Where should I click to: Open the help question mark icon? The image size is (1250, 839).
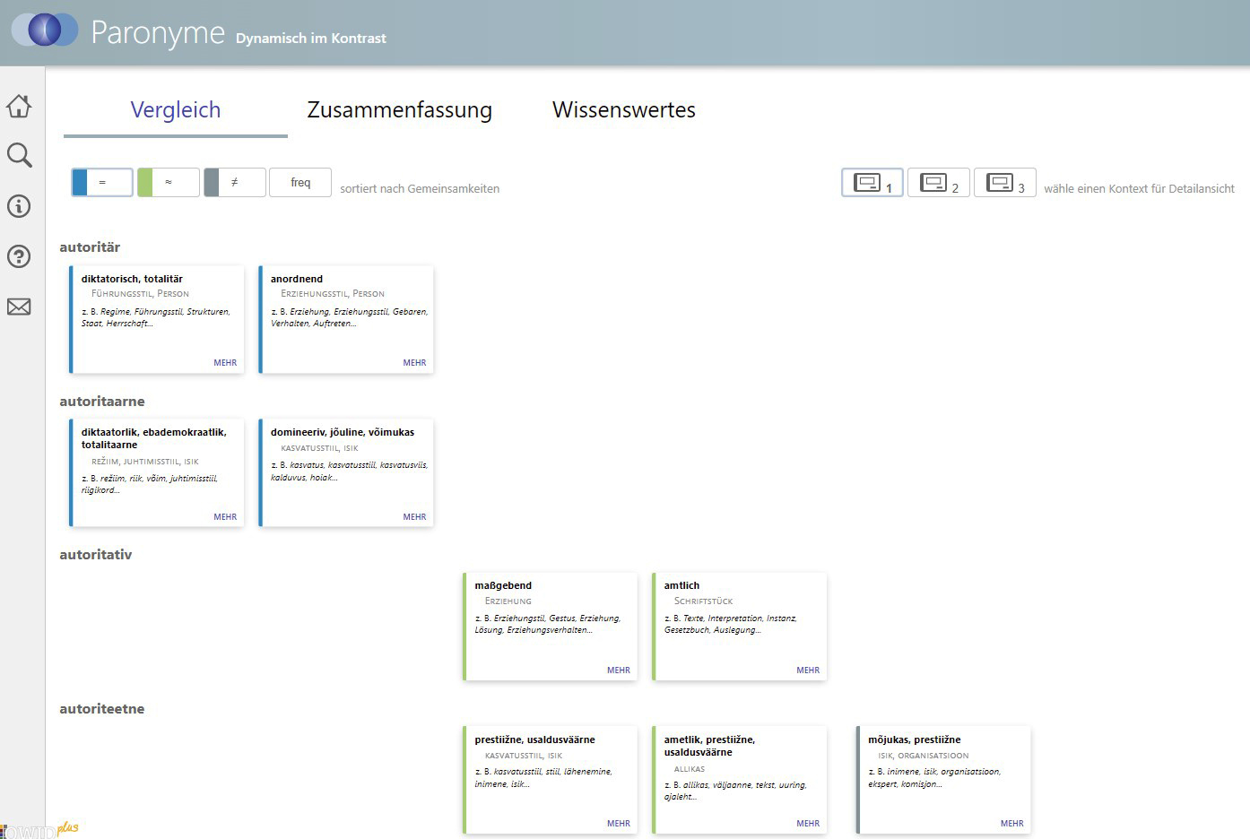pos(19,256)
